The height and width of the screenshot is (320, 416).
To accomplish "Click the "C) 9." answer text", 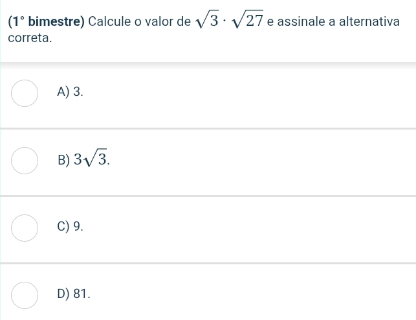I will (x=70, y=227).
